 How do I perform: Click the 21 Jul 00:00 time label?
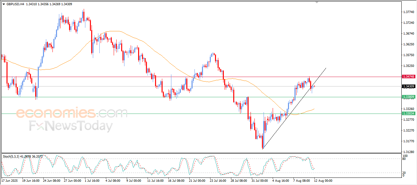pos(197,180)
